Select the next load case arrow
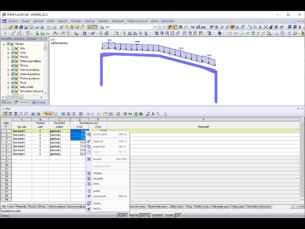 [x=165, y=27]
